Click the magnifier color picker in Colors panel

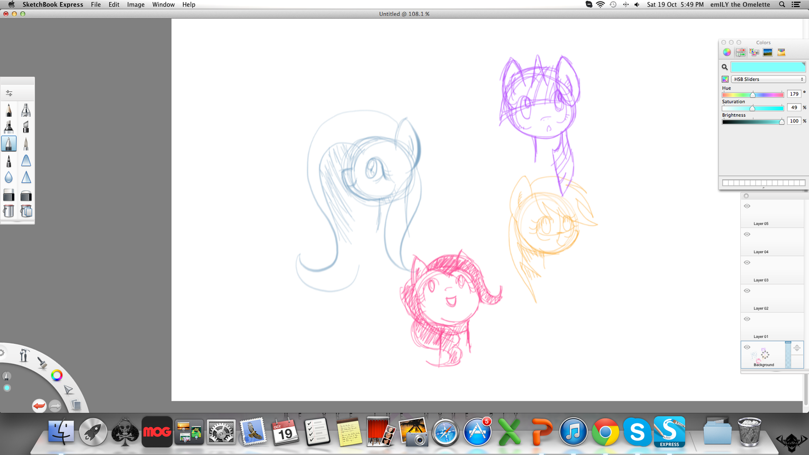point(725,67)
